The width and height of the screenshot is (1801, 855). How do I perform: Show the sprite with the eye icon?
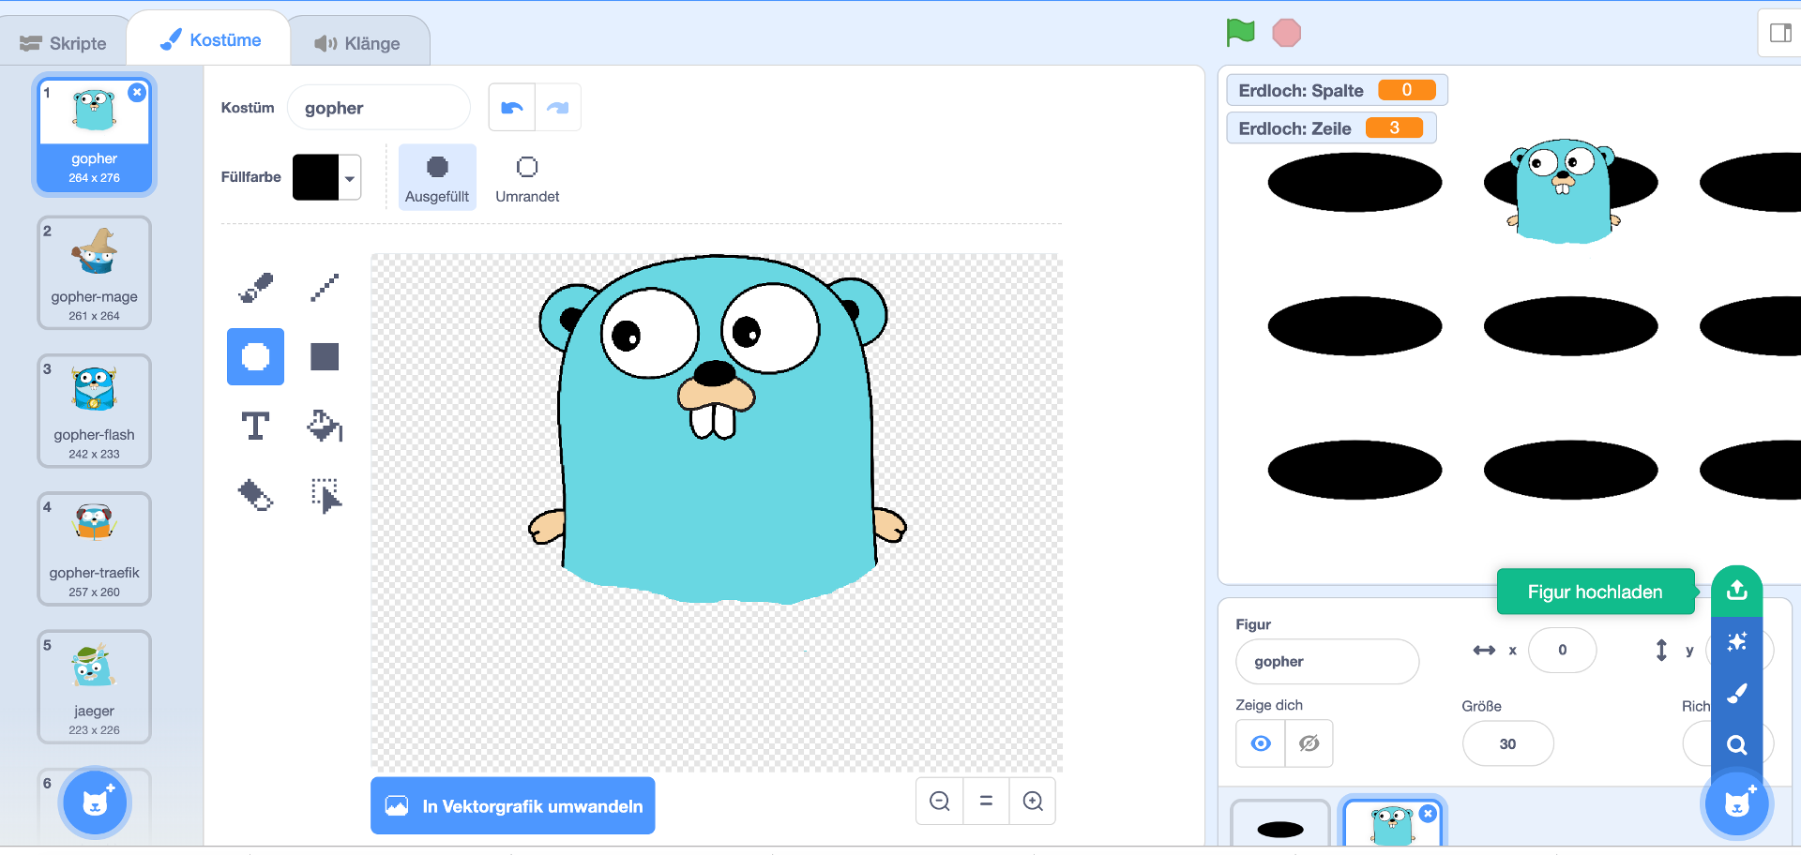(1261, 743)
